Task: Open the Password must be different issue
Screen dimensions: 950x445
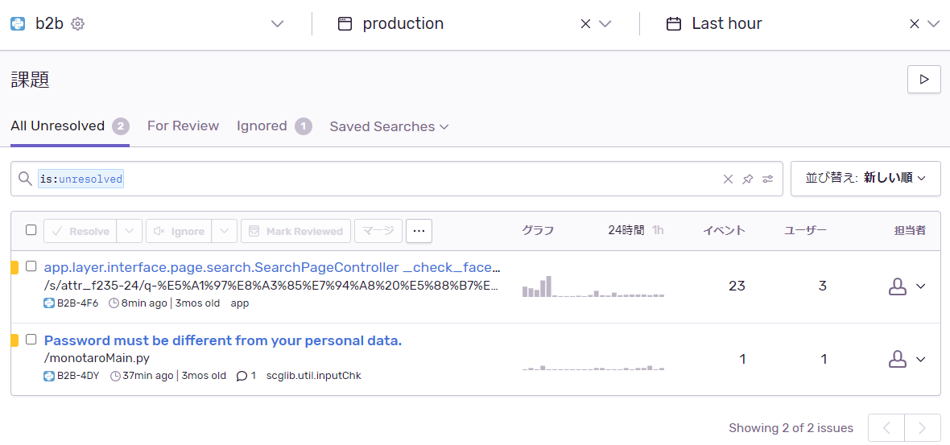Action: pyautogui.click(x=222, y=340)
